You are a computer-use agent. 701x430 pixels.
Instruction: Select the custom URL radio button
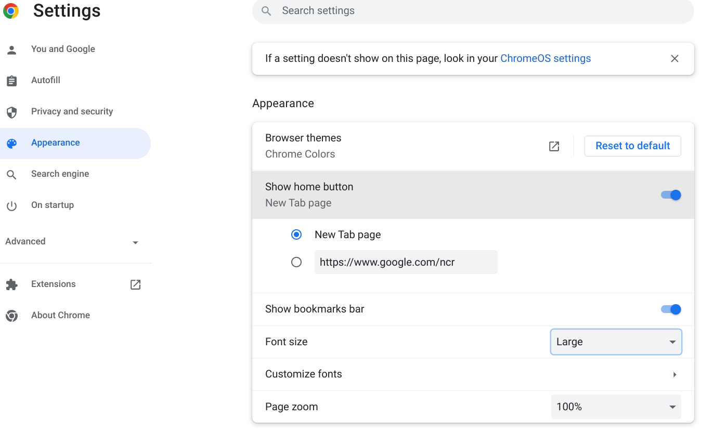(x=296, y=262)
